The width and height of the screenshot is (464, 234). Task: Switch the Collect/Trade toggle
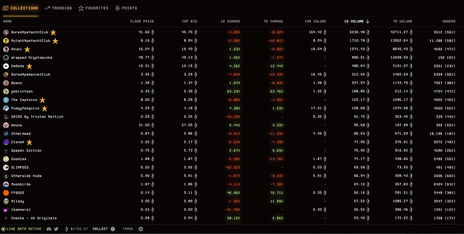coord(115,229)
